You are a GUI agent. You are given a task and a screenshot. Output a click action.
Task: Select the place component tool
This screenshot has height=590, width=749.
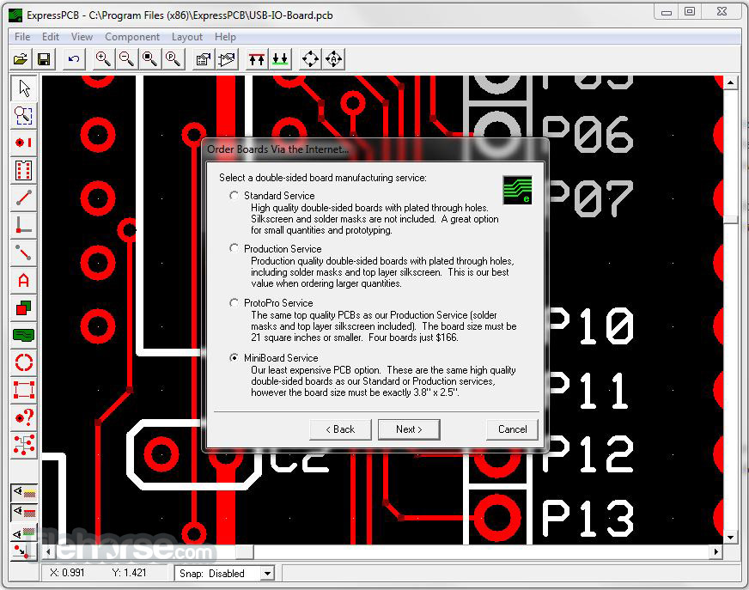click(x=23, y=171)
